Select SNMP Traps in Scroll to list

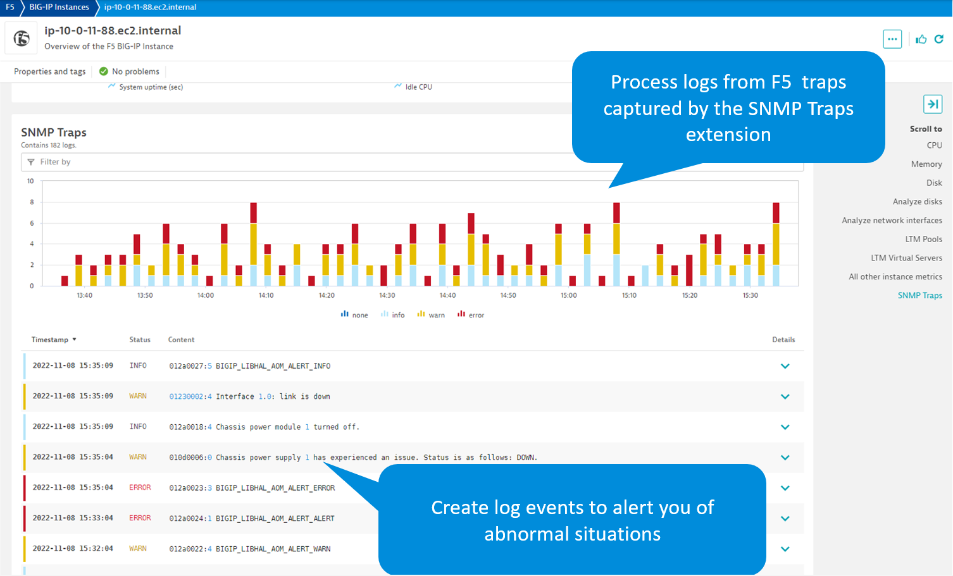tap(919, 295)
